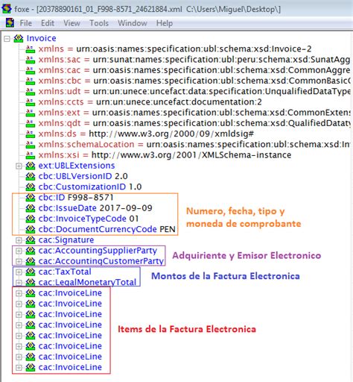Select the Invoice root label
This screenshot has height=382, width=353.
point(41,38)
